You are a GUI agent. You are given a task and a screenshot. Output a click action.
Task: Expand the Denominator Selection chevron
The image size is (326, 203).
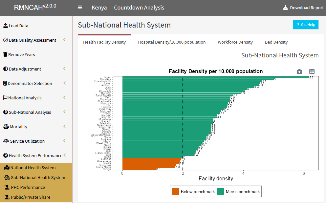point(64,83)
